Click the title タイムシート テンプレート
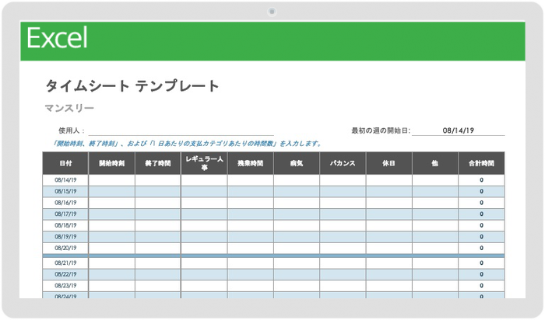This screenshot has height=320, width=545. pos(132,85)
